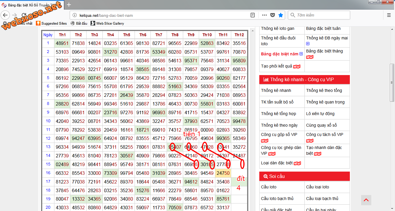Open Tạo nhanh dàn đặc biệt link

324,150
